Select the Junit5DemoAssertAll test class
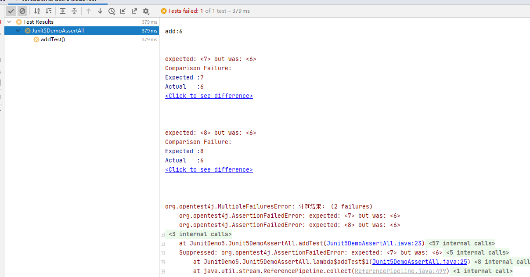Screen dimensions: 530x277 coord(82,31)
